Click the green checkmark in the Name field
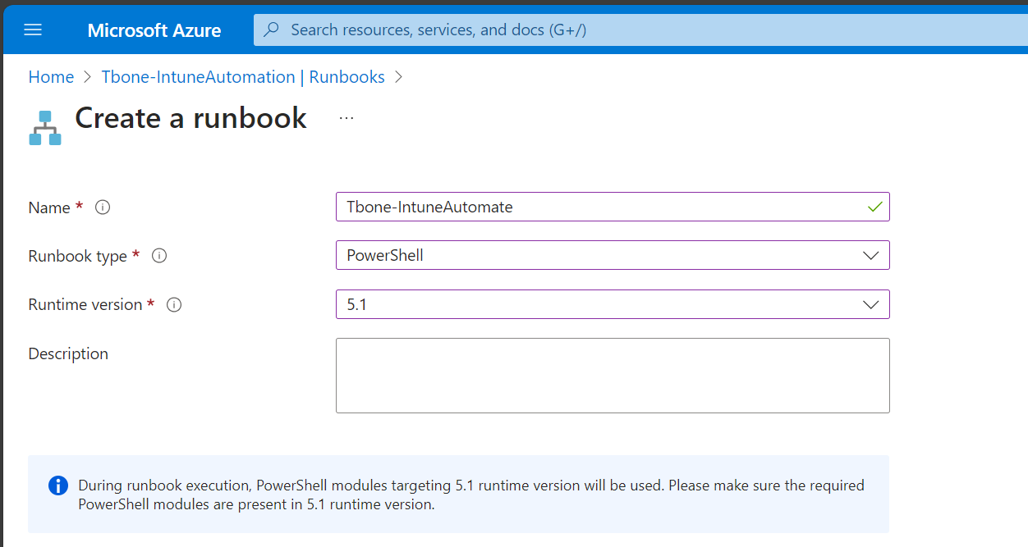The height and width of the screenshot is (547, 1028). [874, 207]
